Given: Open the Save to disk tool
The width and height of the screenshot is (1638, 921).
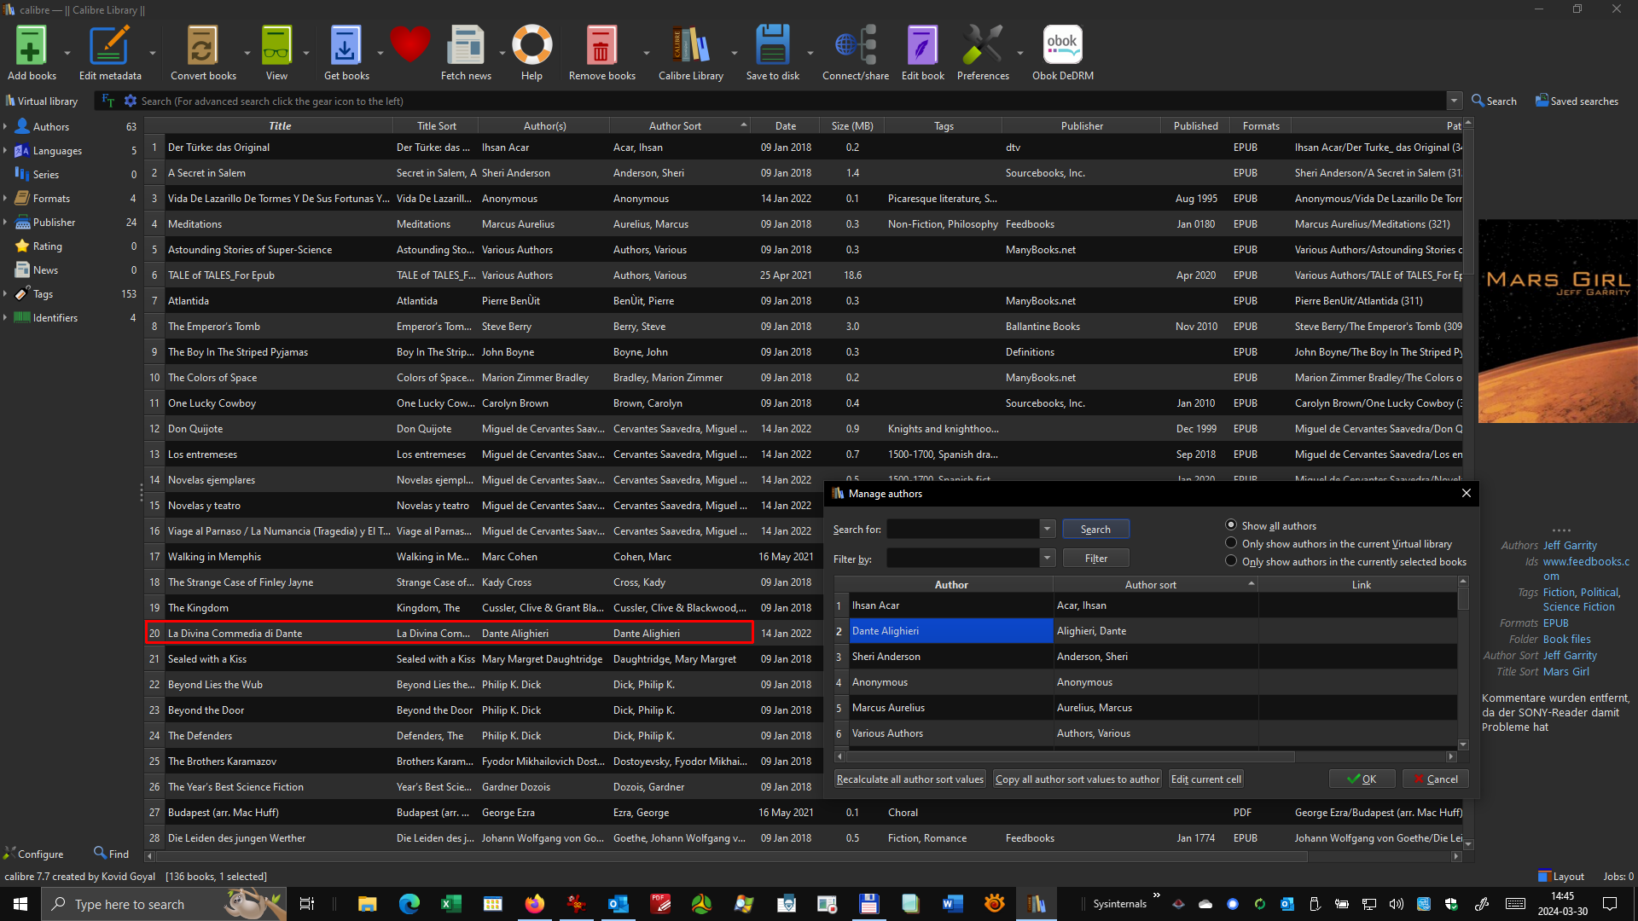Looking at the screenshot, I should [772, 47].
